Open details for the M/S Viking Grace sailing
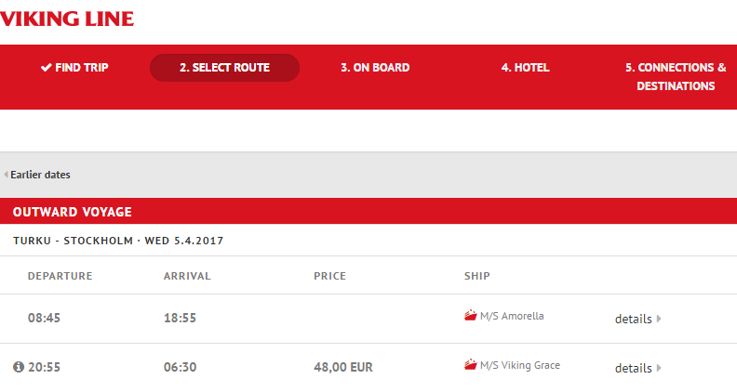 click(x=633, y=368)
